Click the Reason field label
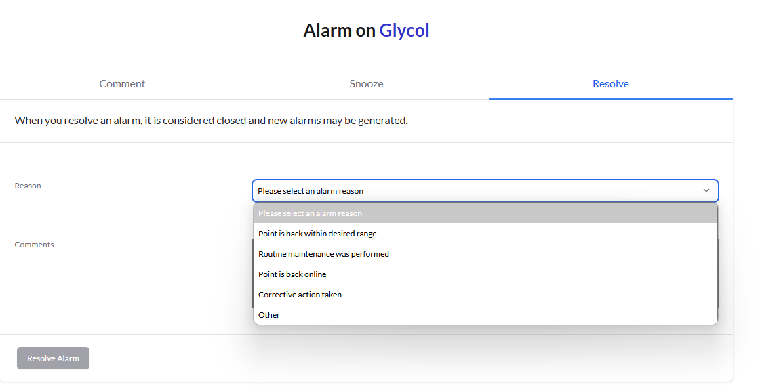760x391 pixels. click(28, 186)
